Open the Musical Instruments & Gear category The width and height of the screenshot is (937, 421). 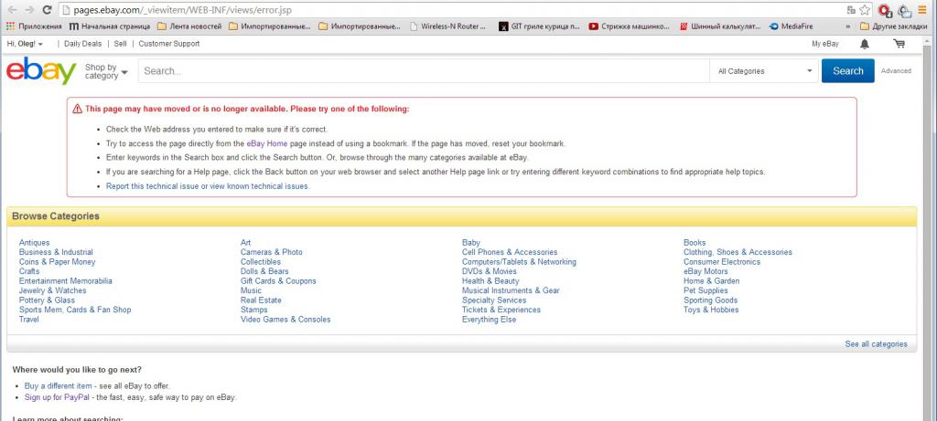[x=511, y=290]
